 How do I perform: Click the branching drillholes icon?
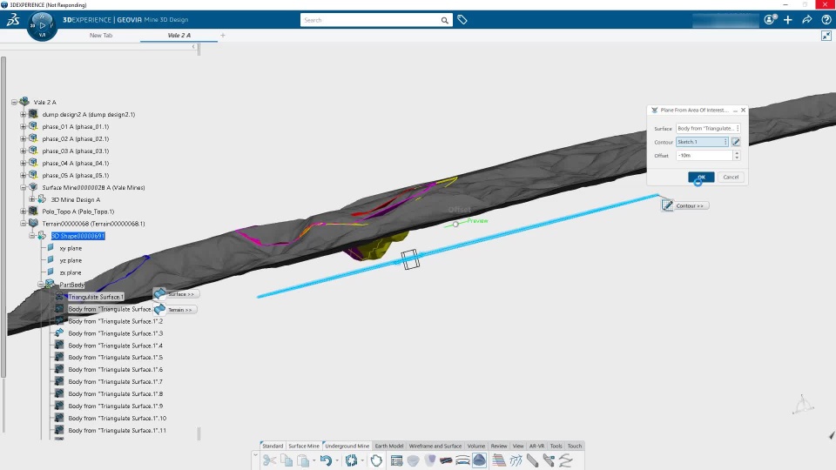pyautogui.click(x=516, y=460)
